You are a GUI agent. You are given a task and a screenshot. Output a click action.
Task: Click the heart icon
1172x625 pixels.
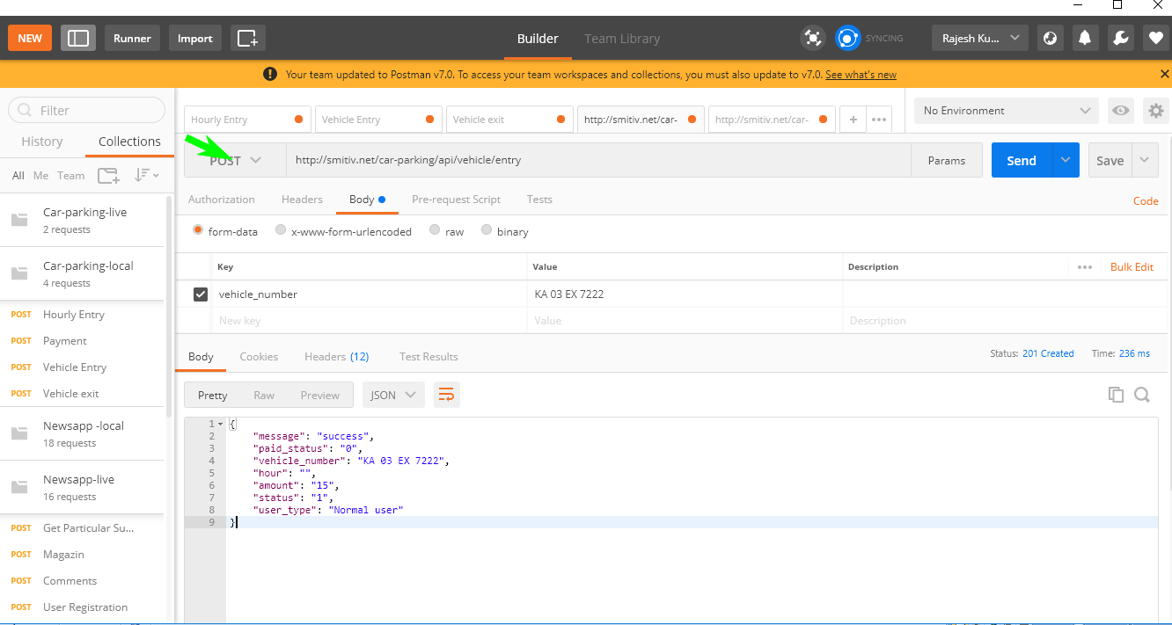pos(1155,38)
